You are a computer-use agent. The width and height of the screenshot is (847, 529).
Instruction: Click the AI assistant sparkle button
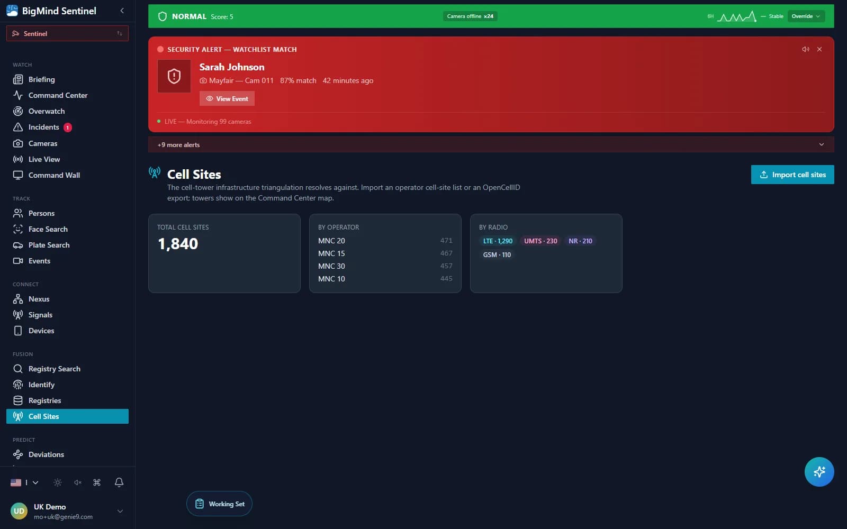click(x=819, y=471)
